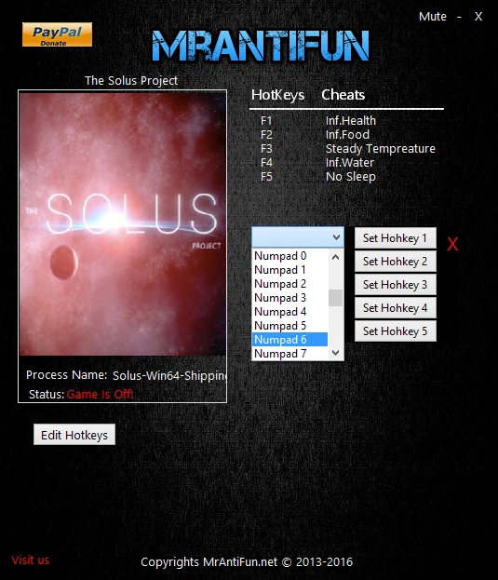Open the hotkey combo box arrow
Image resolution: width=498 pixels, height=580 pixels.
pyautogui.click(x=336, y=237)
